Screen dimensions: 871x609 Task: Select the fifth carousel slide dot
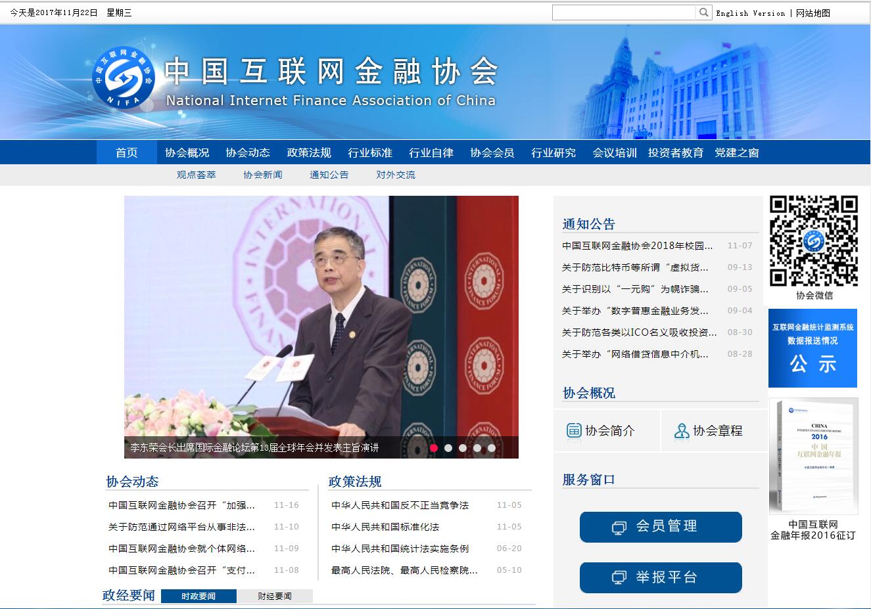tap(492, 448)
